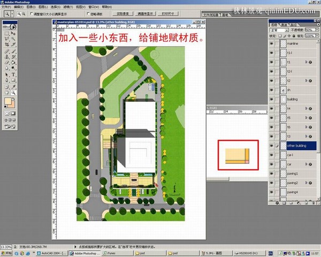The height and width of the screenshot is (257, 321).
Task: Click the Windows Start button
Action: click(6, 253)
